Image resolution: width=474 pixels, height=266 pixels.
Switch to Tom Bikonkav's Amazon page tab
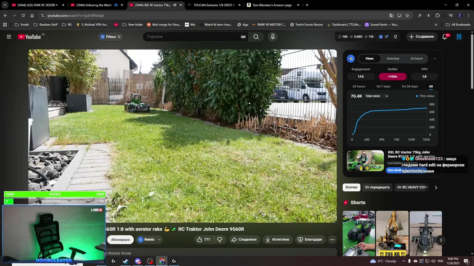coord(272,5)
